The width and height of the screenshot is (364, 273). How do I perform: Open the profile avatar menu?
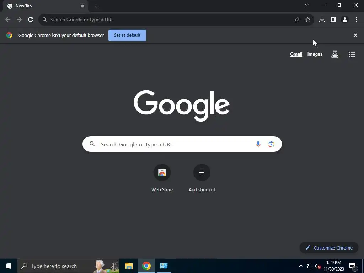345,20
